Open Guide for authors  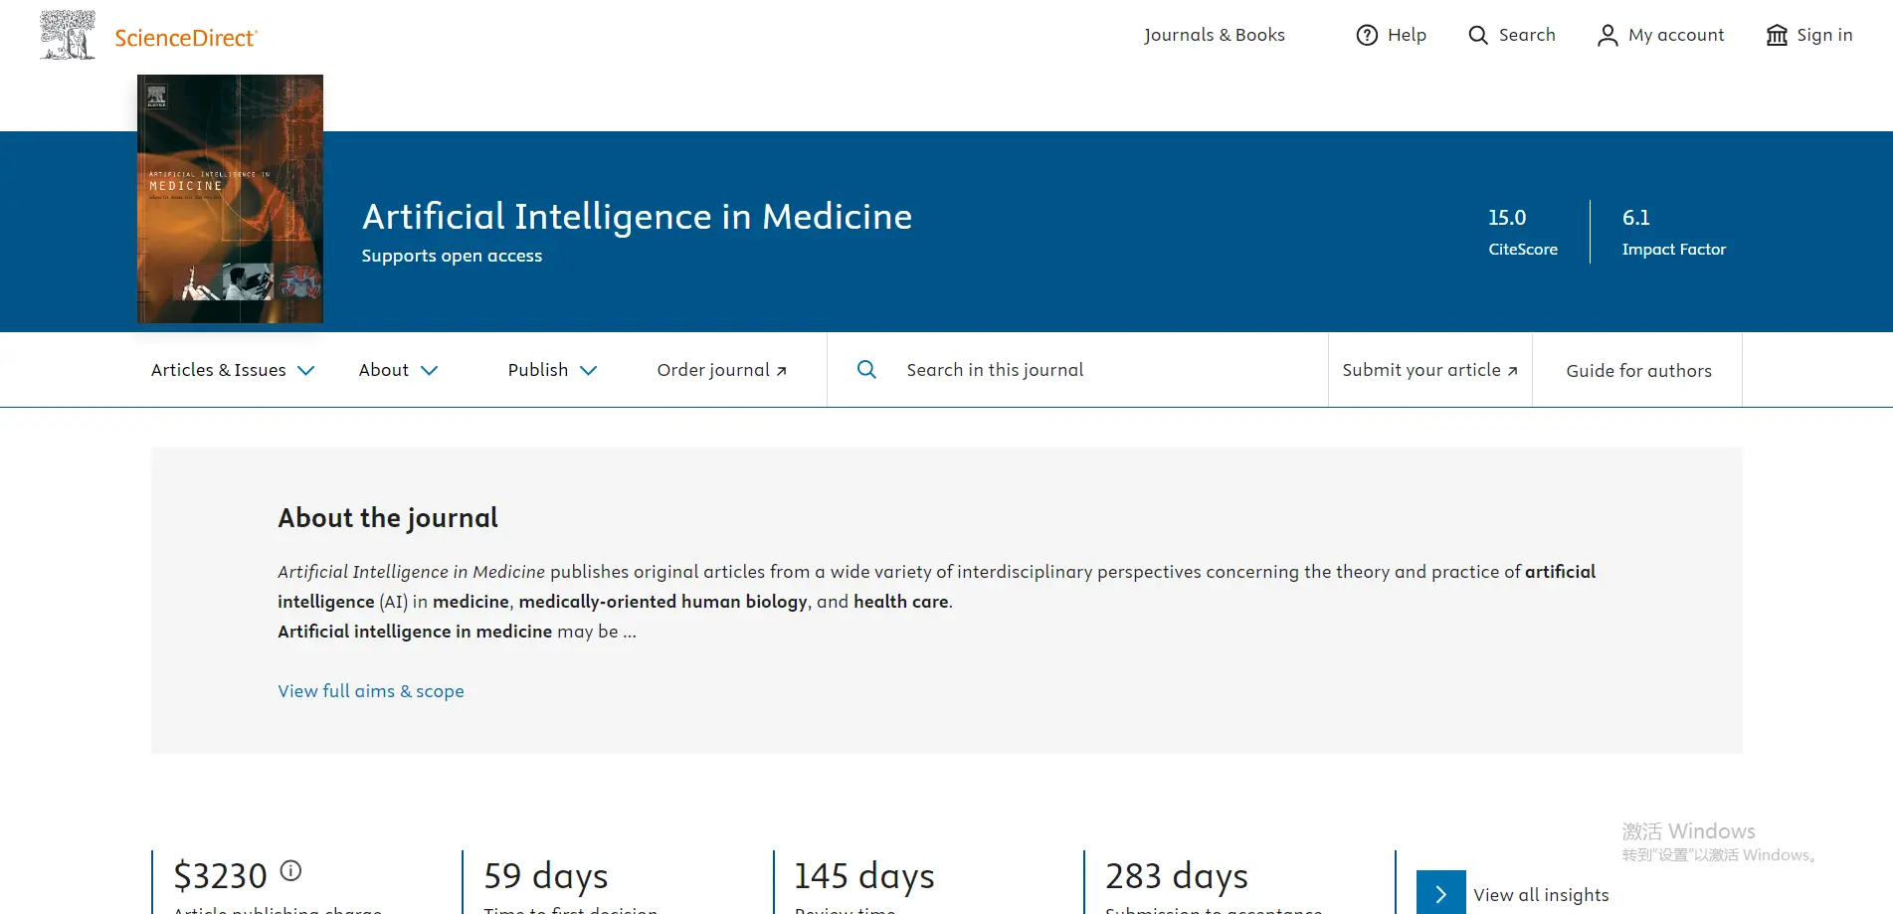[1638, 371]
